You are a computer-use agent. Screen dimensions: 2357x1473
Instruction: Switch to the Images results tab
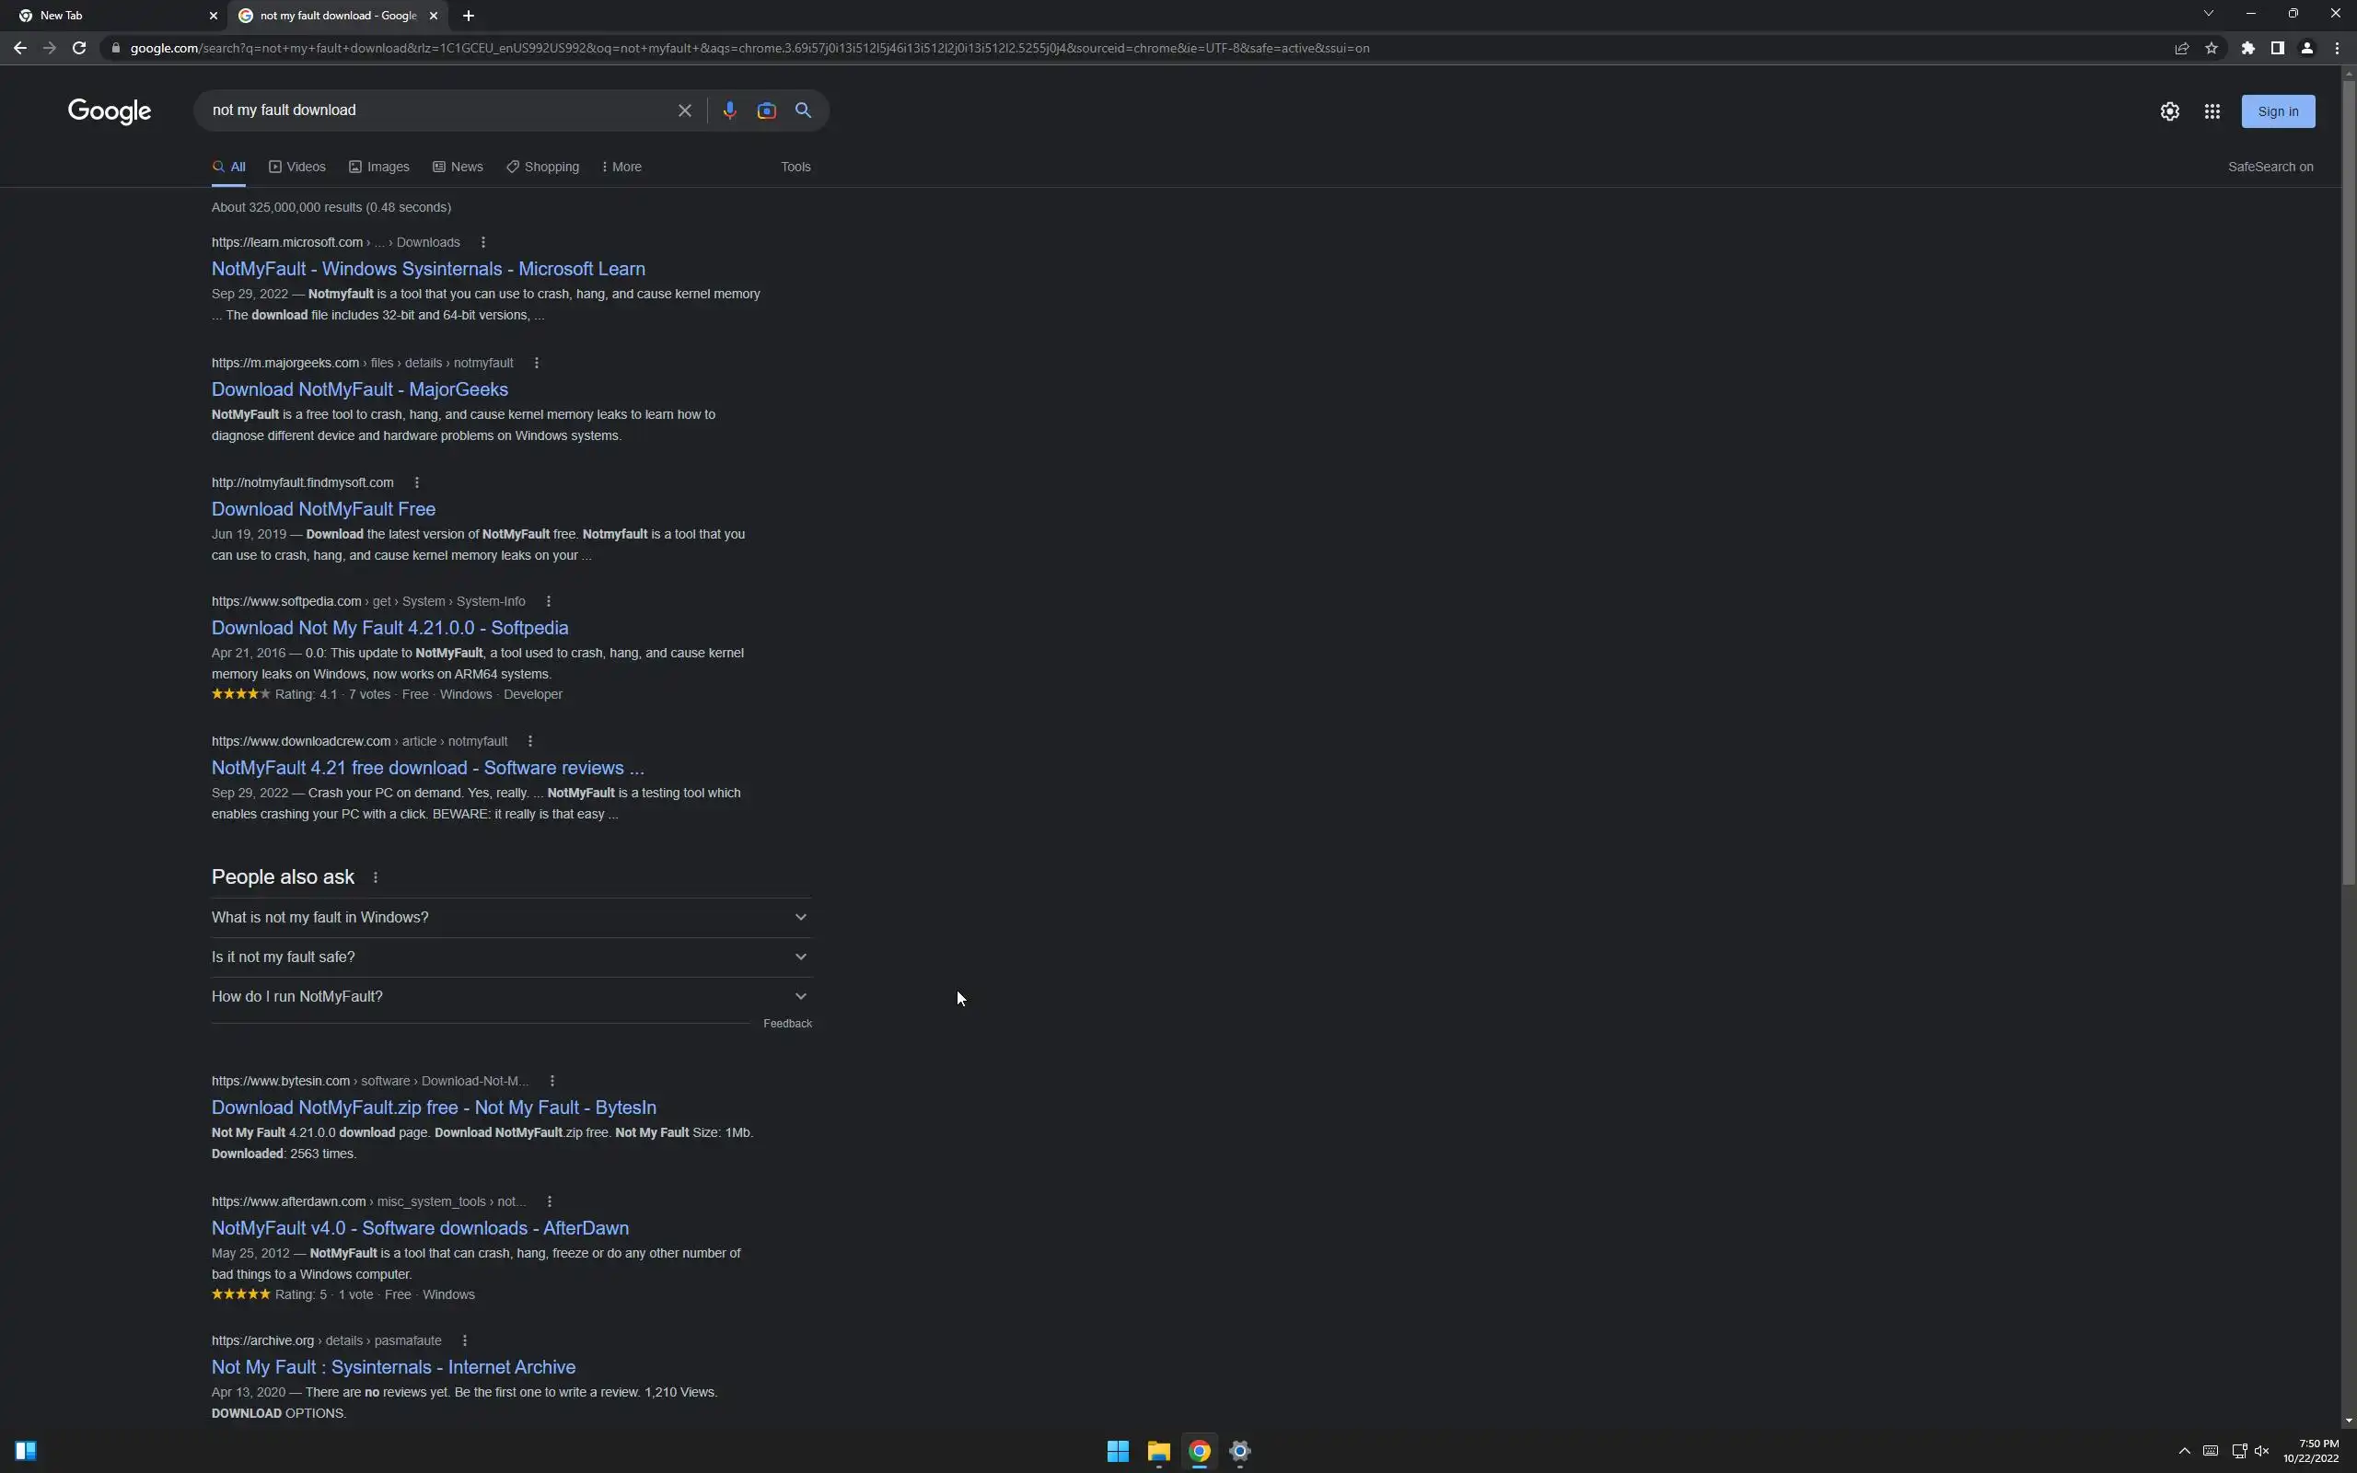point(379,167)
